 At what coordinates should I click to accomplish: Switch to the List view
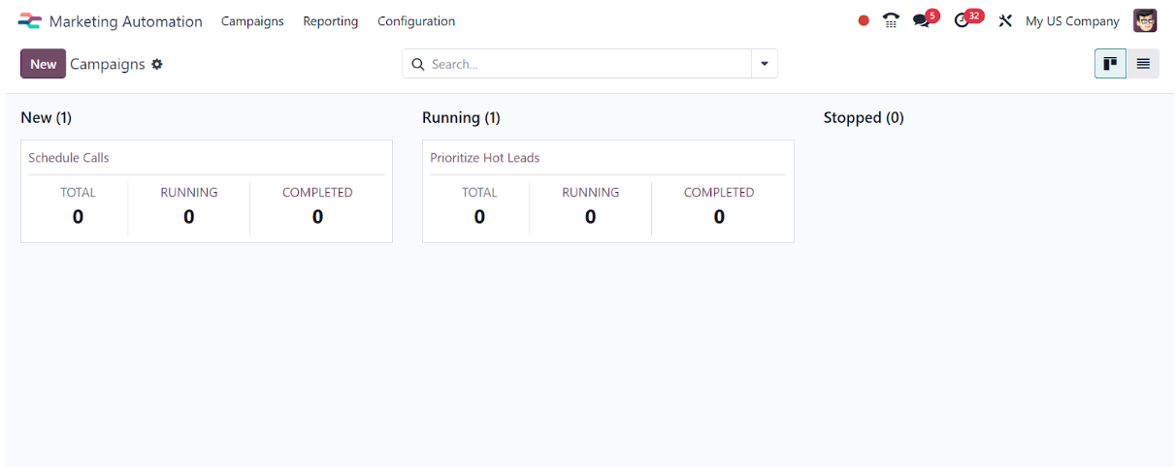(x=1143, y=64)
